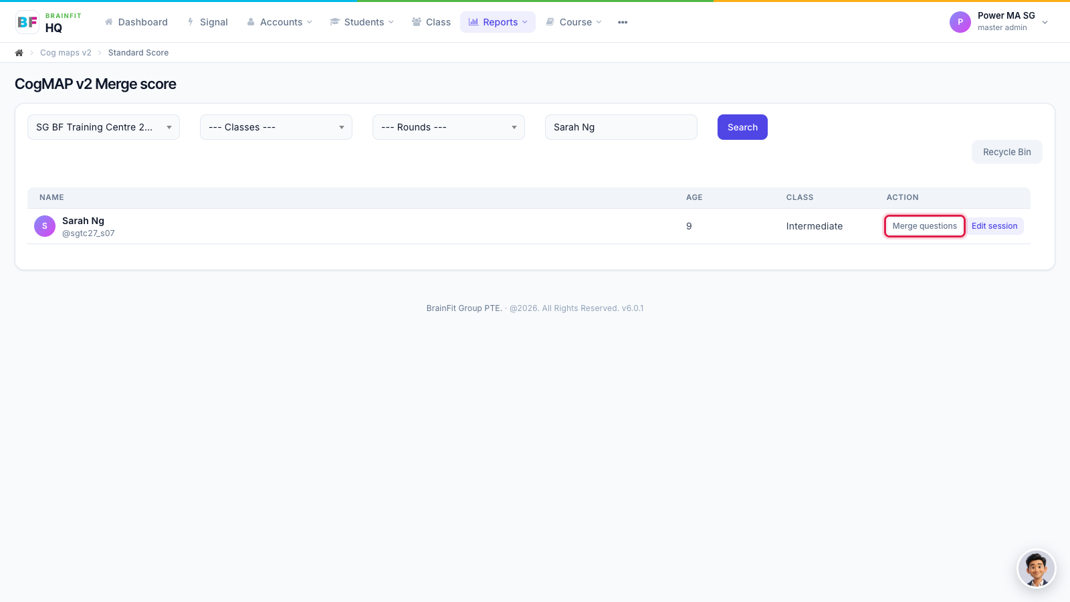This screenshot has height=602, width=1070.
Task: Click Edit session for Sarah Ng
Action: 994,226
